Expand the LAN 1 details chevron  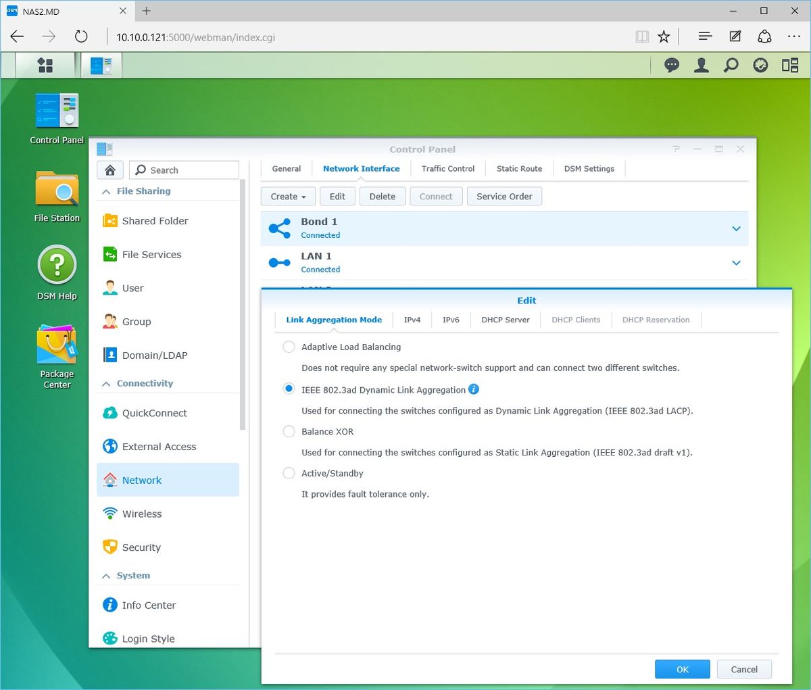point(737,263)
